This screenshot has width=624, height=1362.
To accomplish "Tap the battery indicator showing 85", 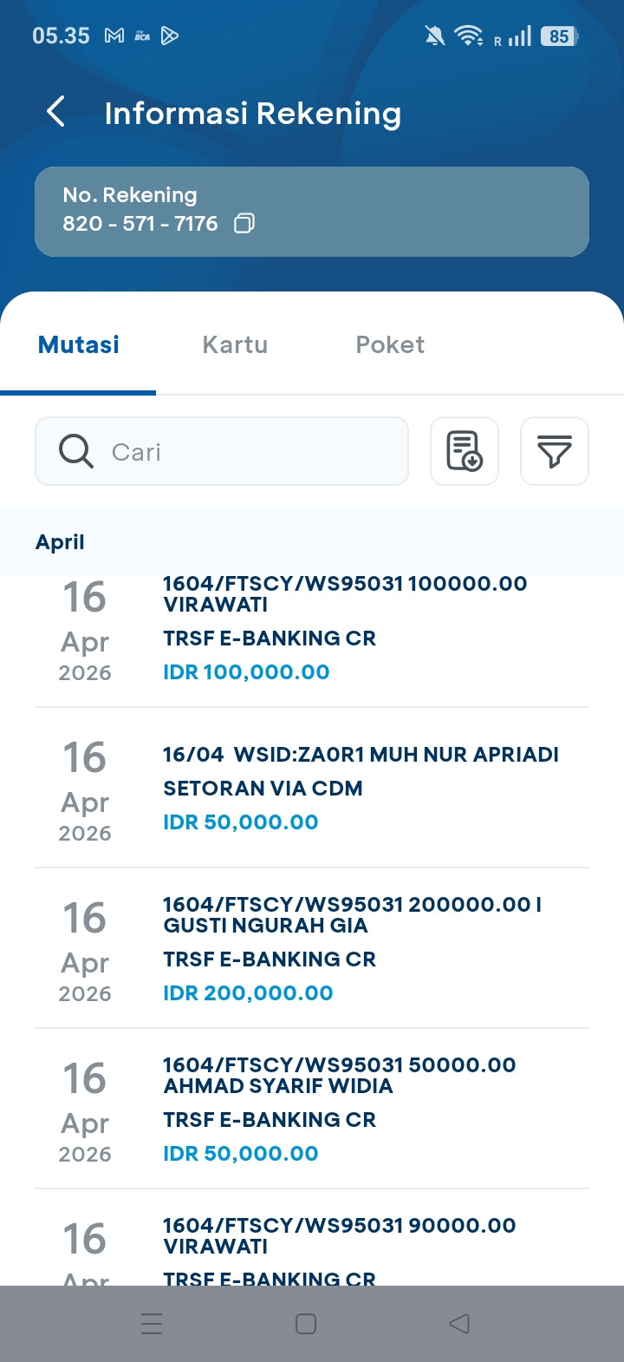I will pyautogui.click(x=559, y=36).
